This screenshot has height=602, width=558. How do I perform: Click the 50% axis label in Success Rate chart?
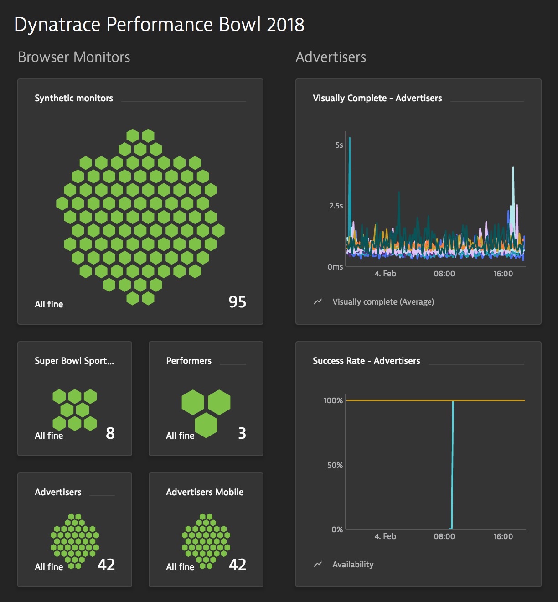click(x=335, y=465)
